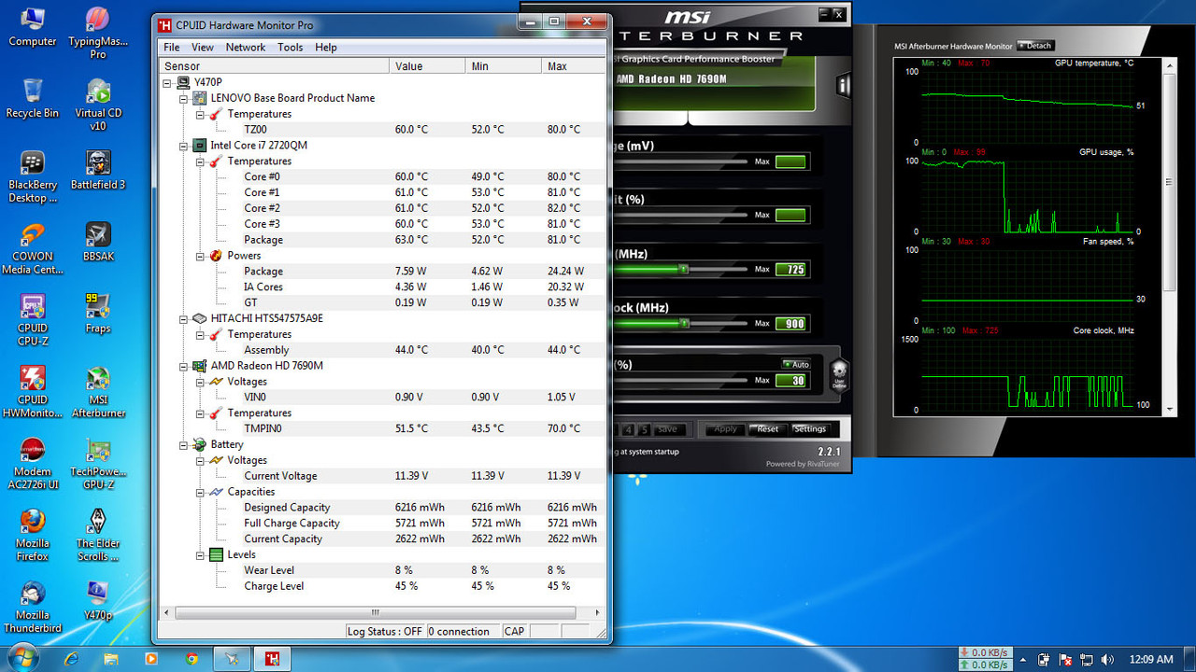
Task: Click the memory clock value field 900
Action: coord(790,324)
